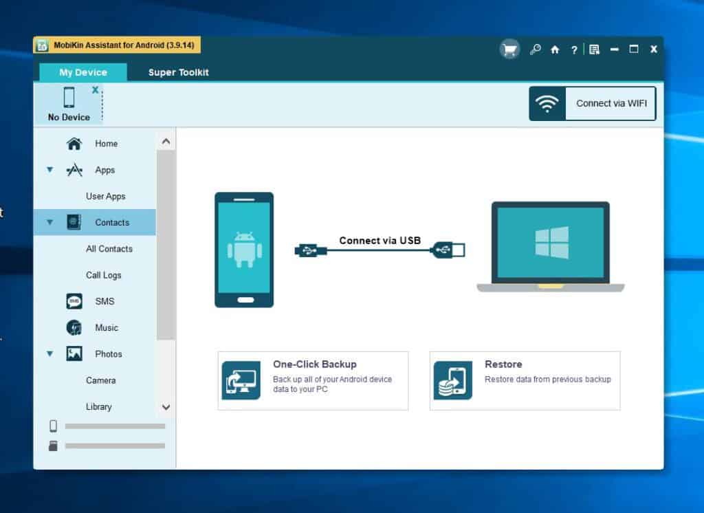Minimize the MobiKin window
The image size is (704, 513).
pos(614,50)
